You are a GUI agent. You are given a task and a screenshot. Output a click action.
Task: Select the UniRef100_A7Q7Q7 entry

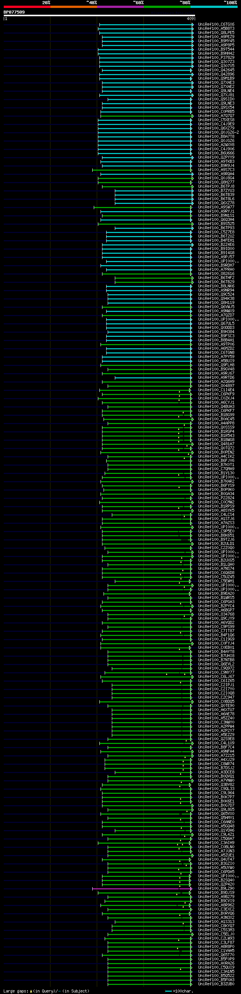(x=216, y=116)
